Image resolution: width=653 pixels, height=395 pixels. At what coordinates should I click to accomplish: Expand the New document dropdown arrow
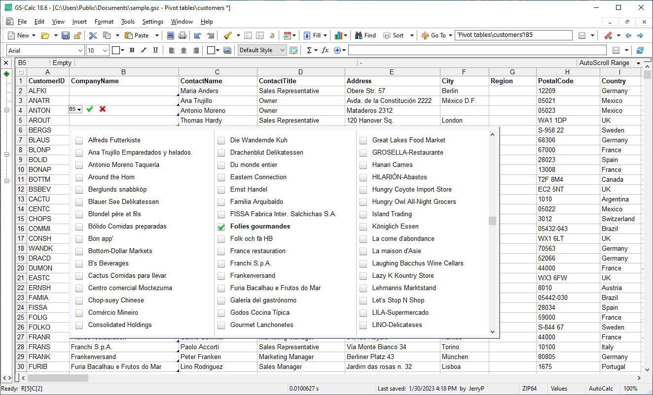coord(34,35)
